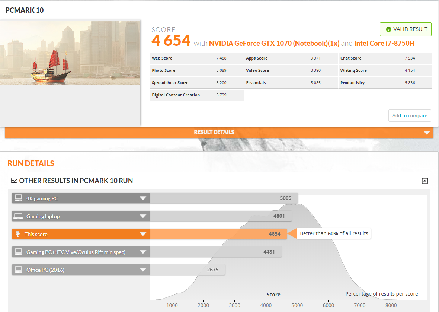Click the Gaming PC score bar 4481
Image resolution: width=439 pixels, height=312 pixels.
(x=216, y=252)
